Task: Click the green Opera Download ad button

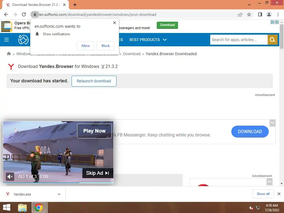Action: pyautogui.click(x=167, y=25)
